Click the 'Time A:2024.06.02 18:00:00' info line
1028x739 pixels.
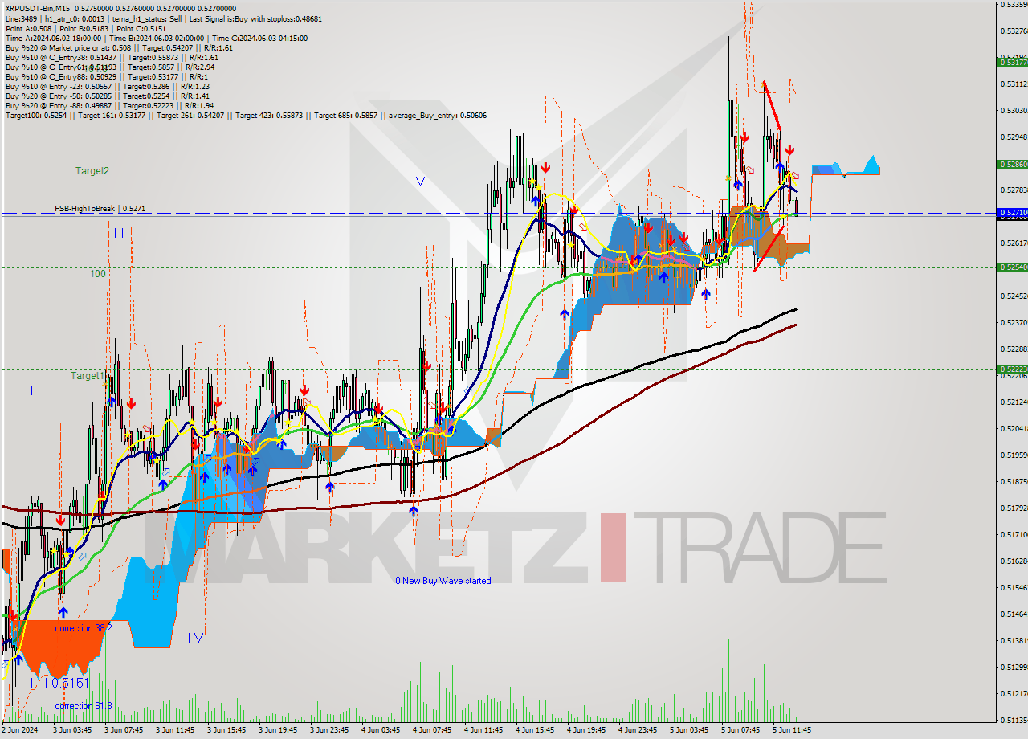coord(156,38)
